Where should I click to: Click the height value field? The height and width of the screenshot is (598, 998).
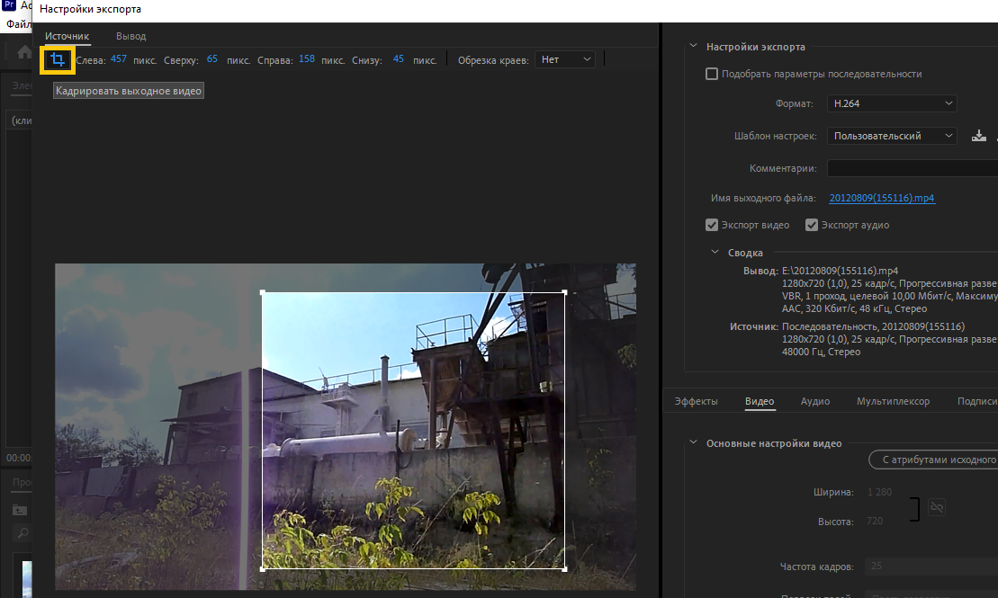coord(875,521)
